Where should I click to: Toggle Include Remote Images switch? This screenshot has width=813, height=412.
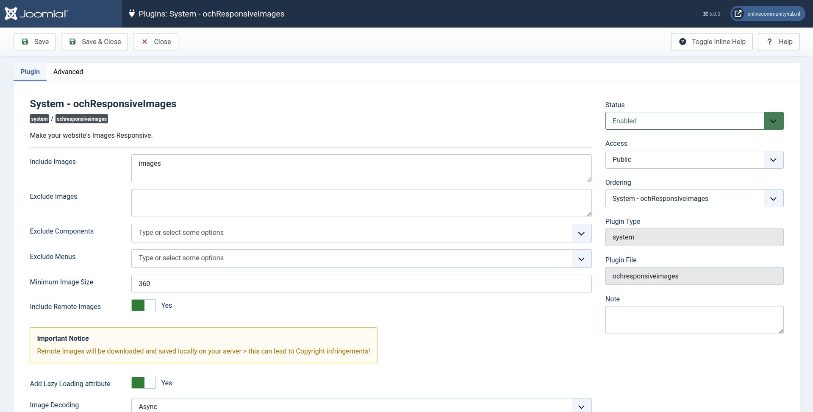click(144, 305)
